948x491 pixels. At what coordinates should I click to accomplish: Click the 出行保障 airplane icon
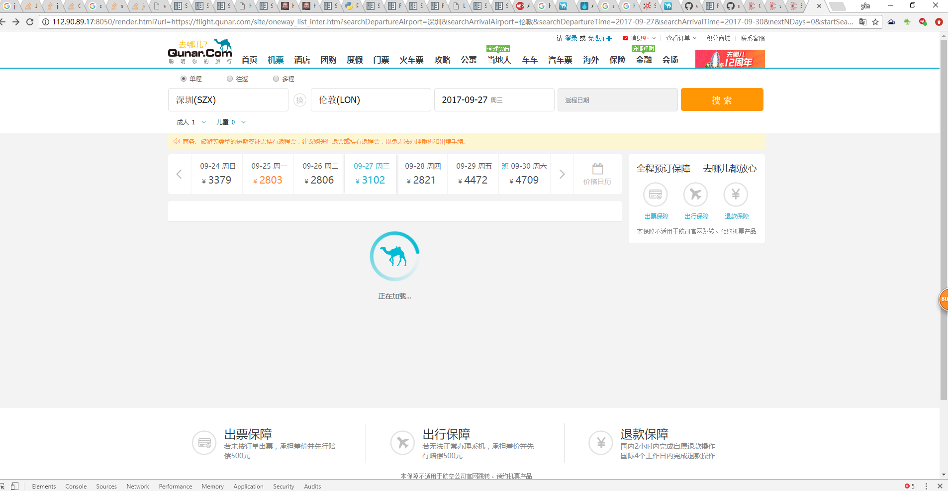tap(695, 195)
